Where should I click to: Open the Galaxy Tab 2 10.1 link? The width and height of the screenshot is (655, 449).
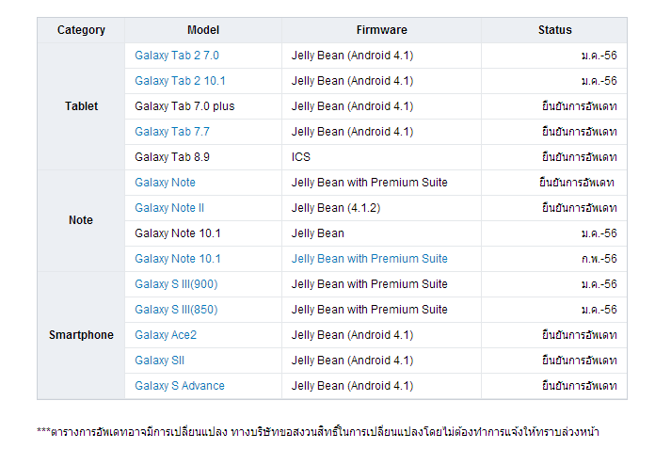[x=180, y=81]
